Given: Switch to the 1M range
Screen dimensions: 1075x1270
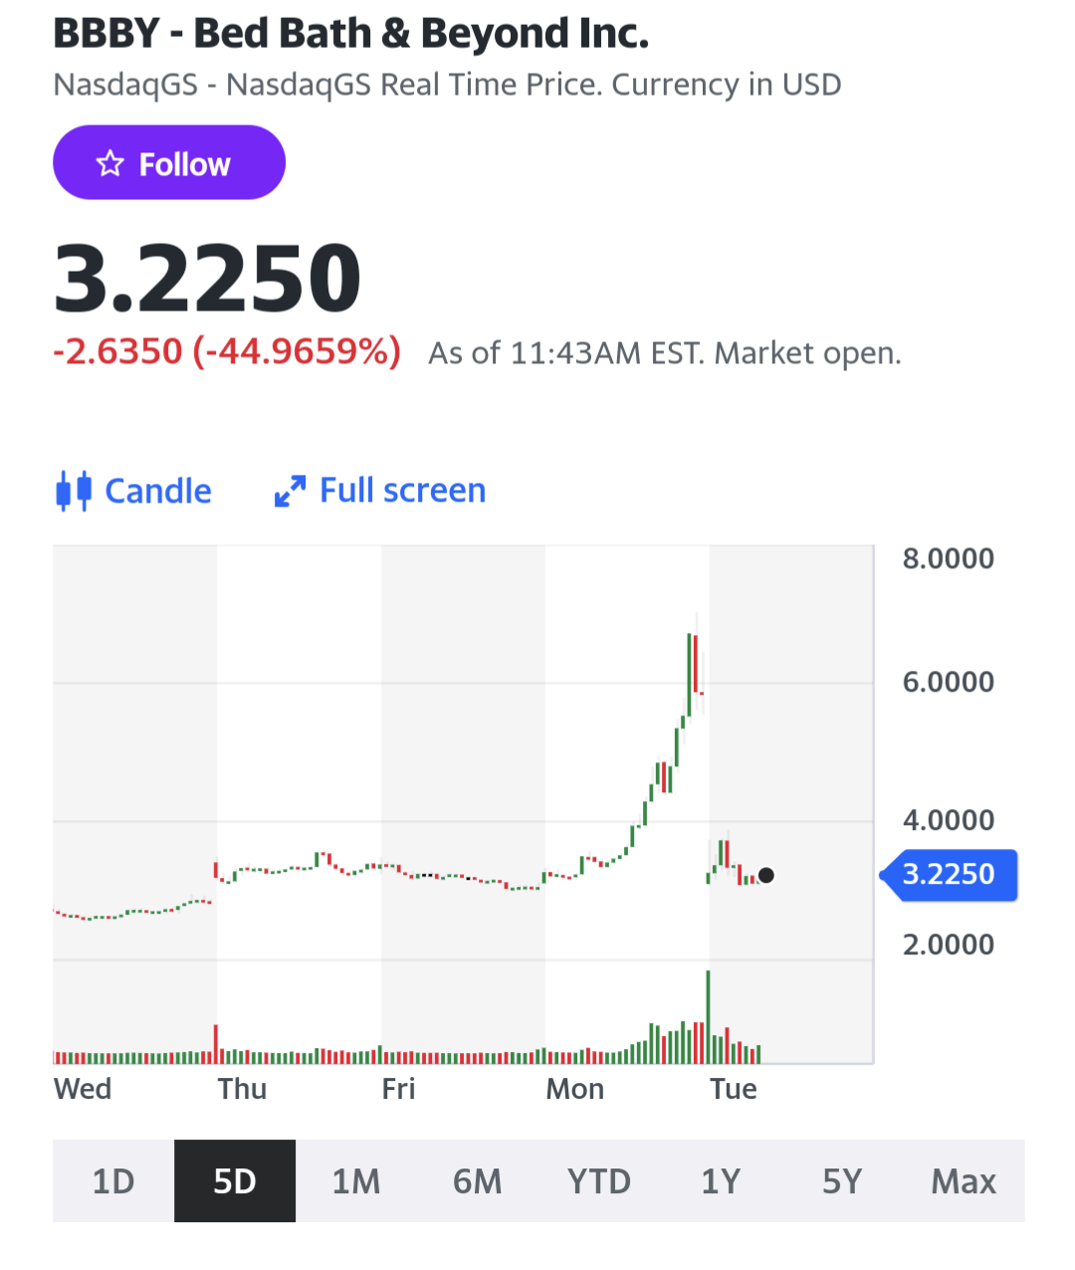Looking at the screenshot, I should click(x=356, y=1181).
